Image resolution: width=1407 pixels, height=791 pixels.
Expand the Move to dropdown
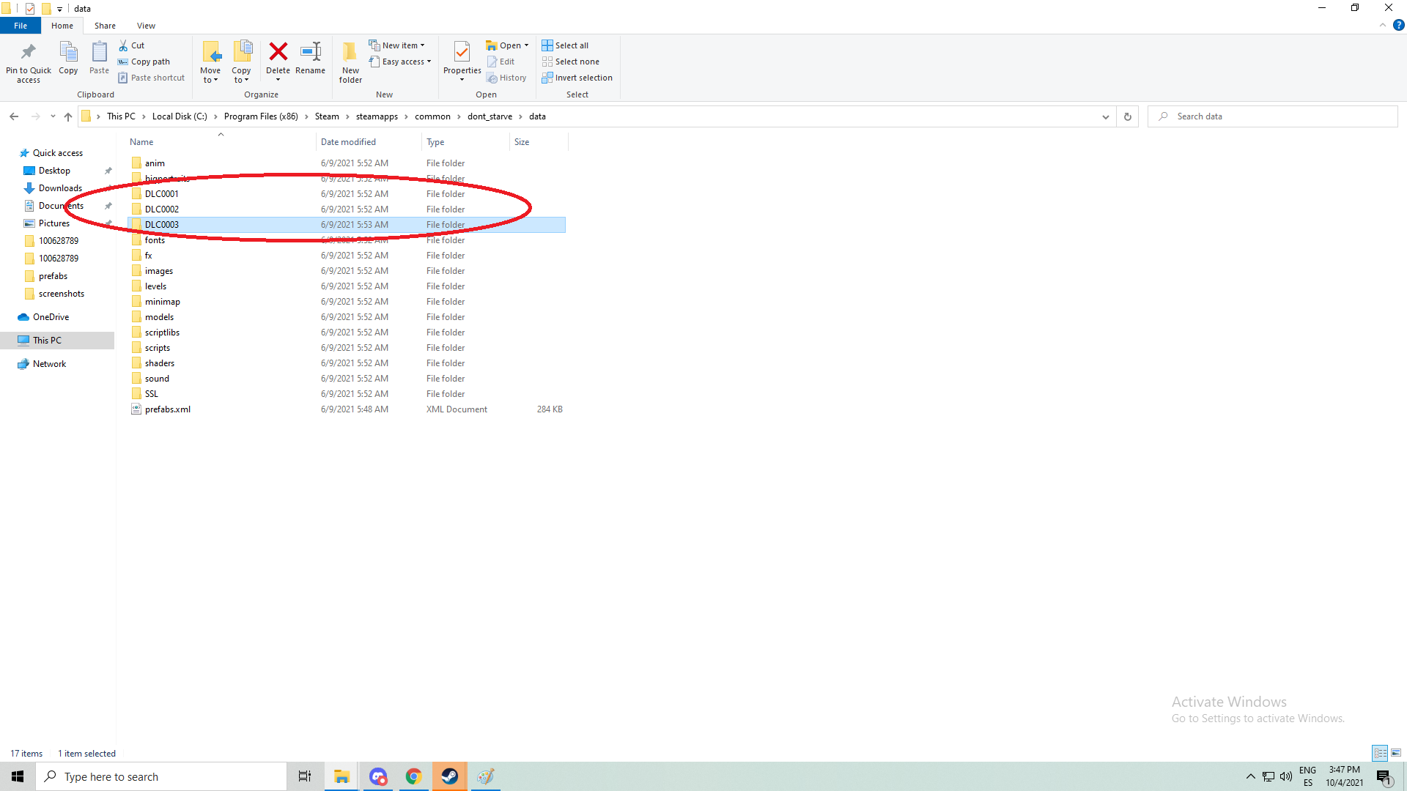coord(210,75)
